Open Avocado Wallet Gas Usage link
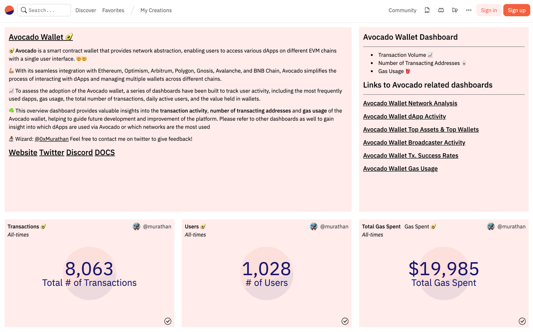The image size is (533, 332). (400, 168)
